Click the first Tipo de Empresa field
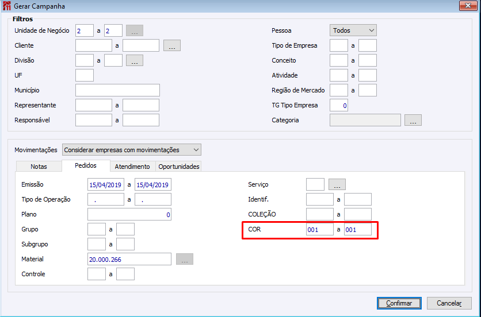The height and width of the screenshot is (317, 481). (339, 45)
